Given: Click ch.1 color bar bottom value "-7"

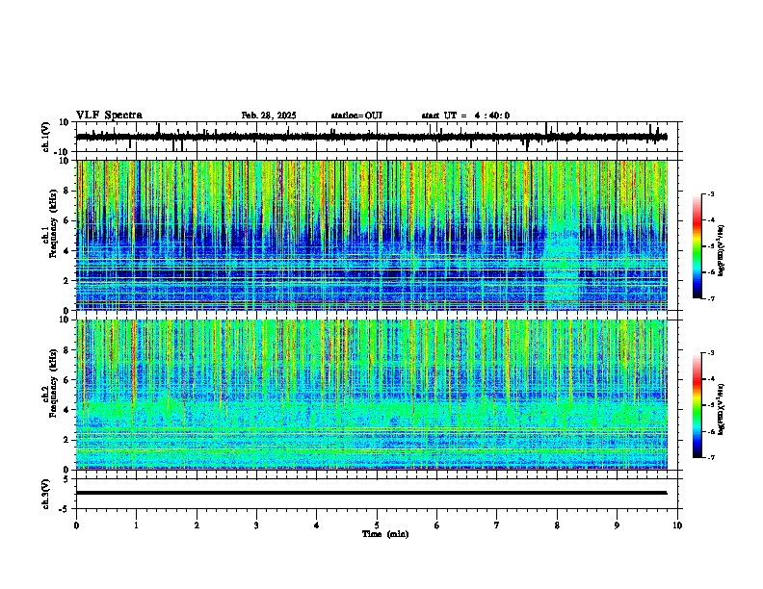Looking at the screenshot, I should 711,298.
